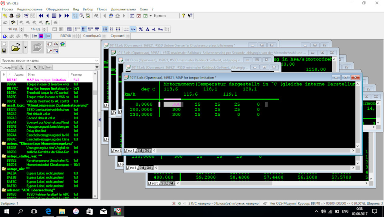Click the KK filter button
Viewport: 384px width, 217px height.
41,67
